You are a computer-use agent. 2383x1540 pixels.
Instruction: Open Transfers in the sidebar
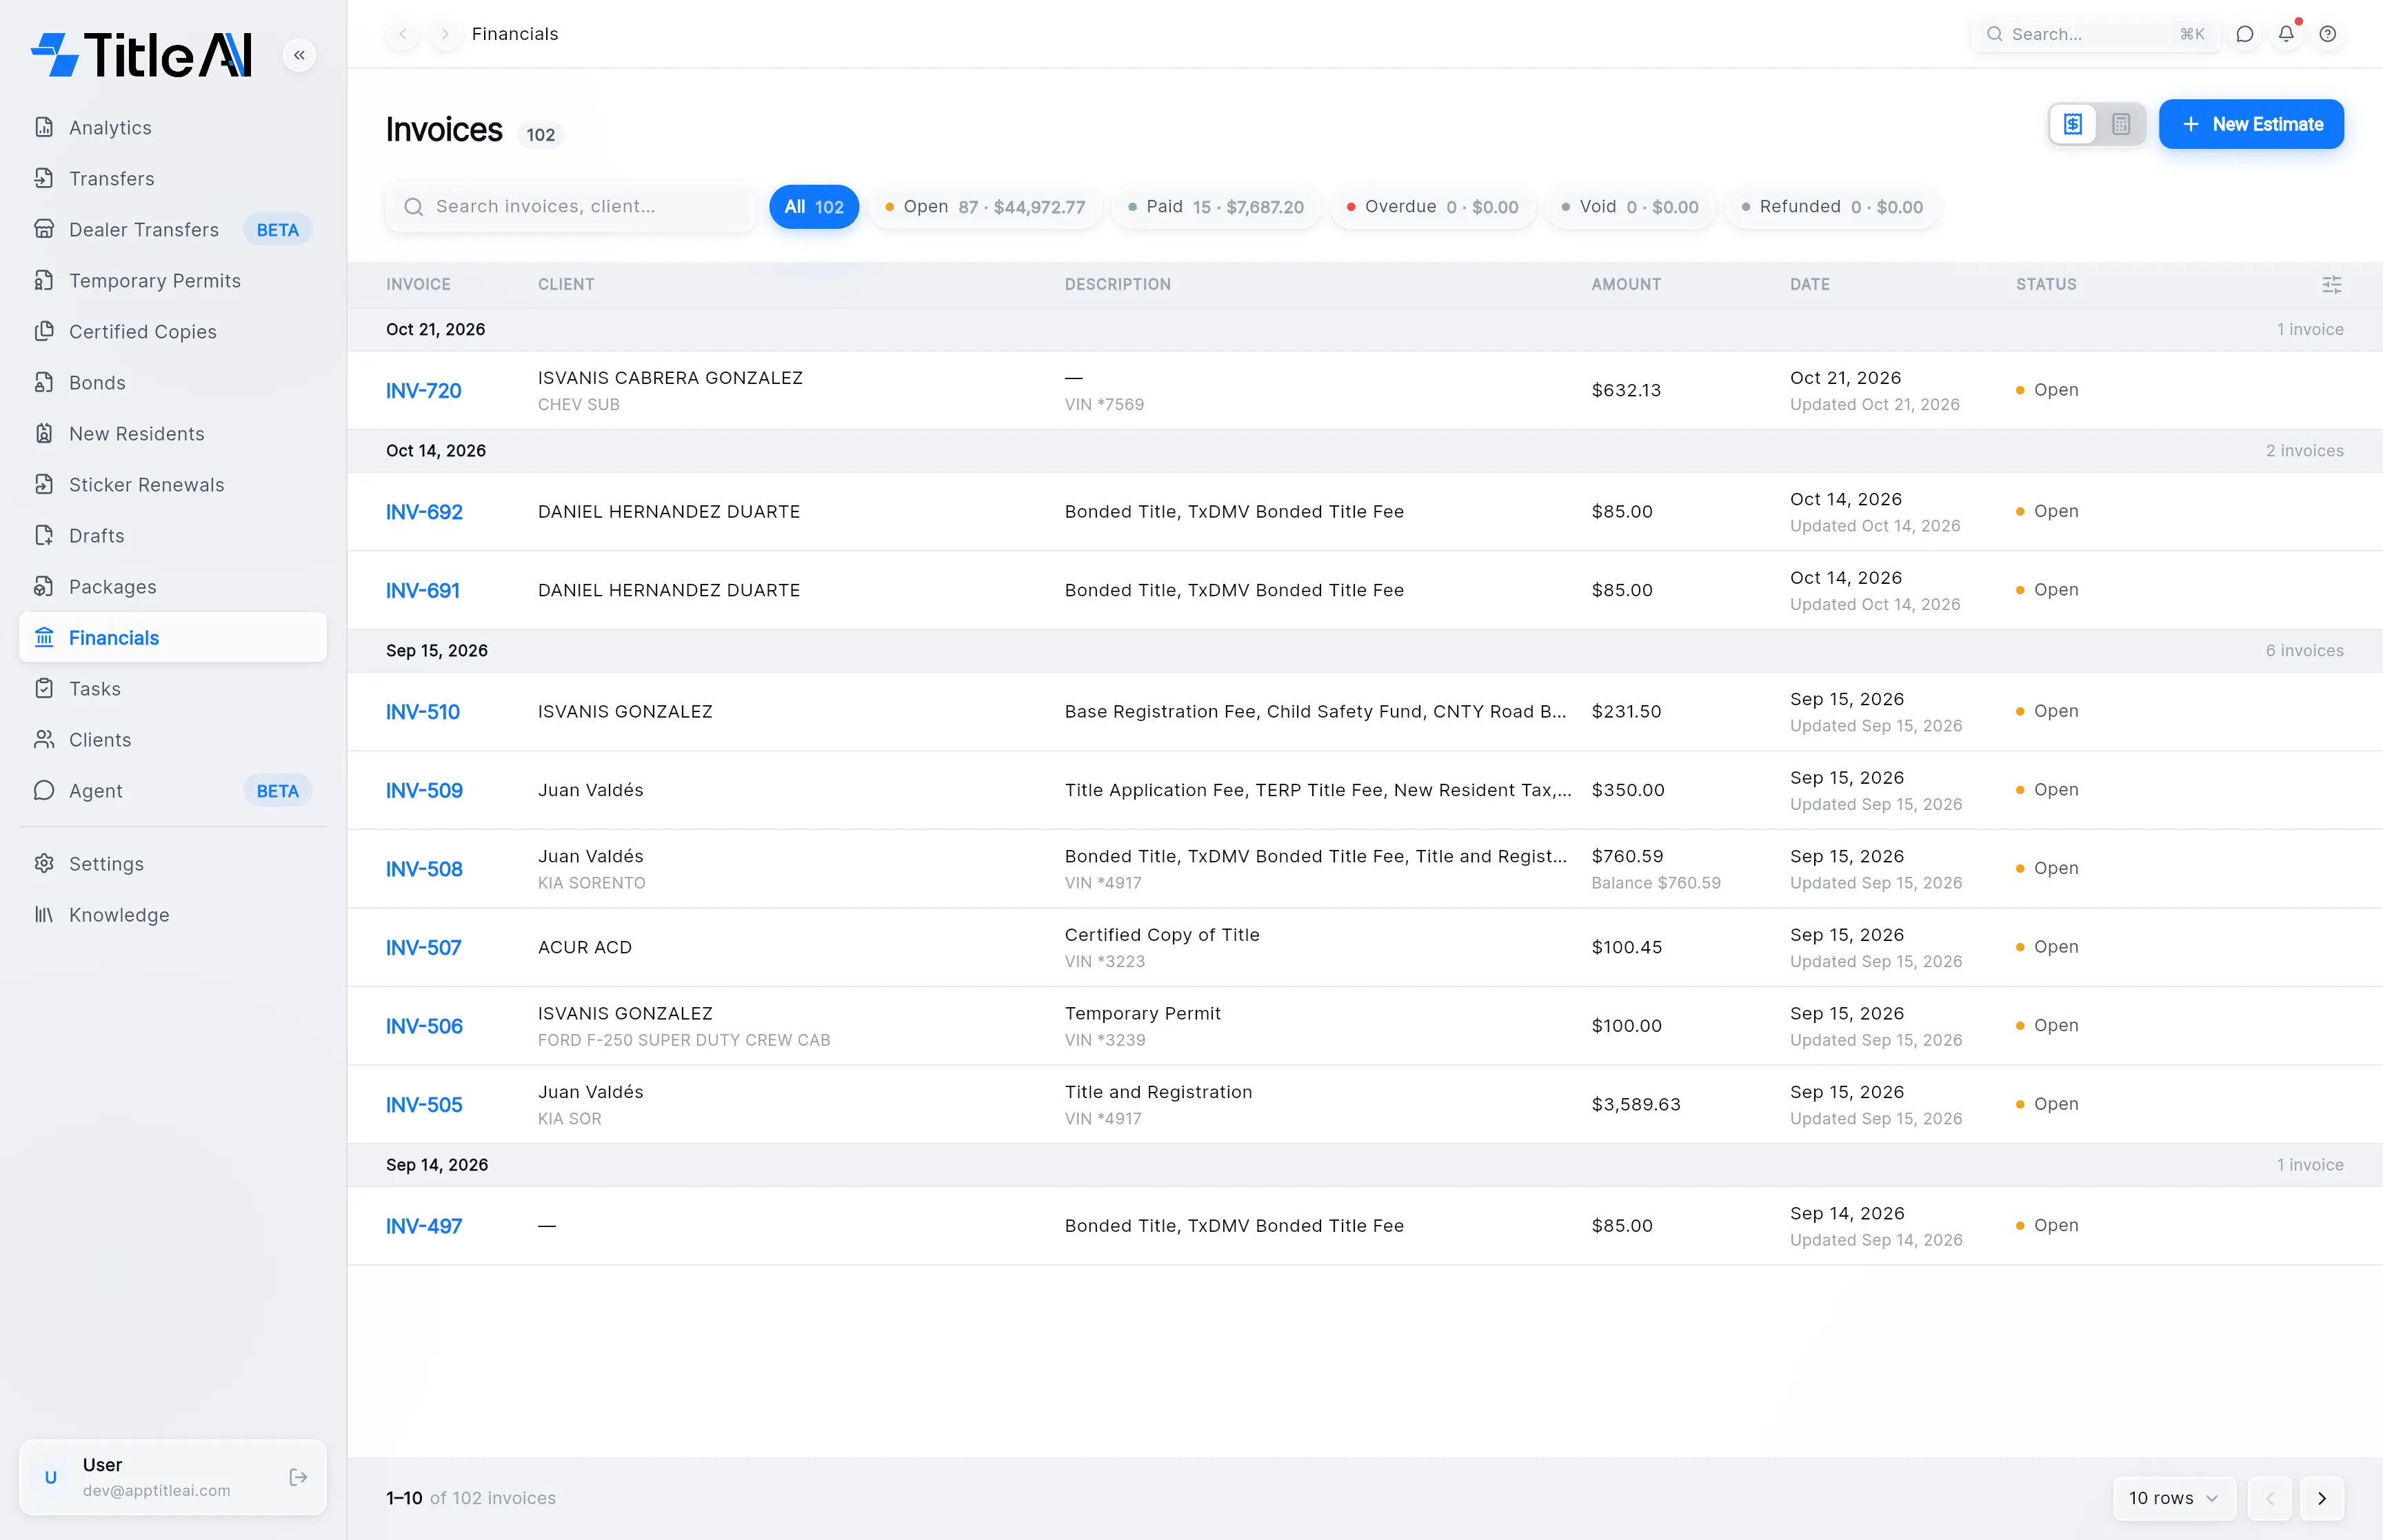click(x=173, y=179)
